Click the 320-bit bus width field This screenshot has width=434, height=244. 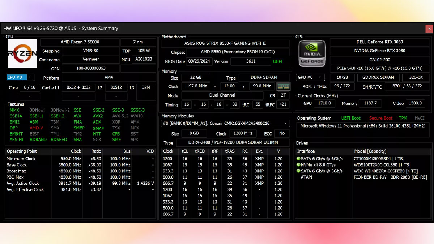416,77
